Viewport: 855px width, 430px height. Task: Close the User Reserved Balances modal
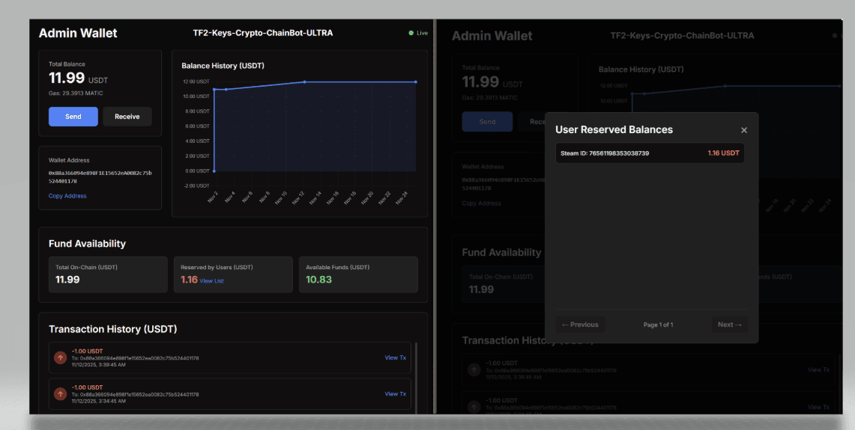click(744, 130)
